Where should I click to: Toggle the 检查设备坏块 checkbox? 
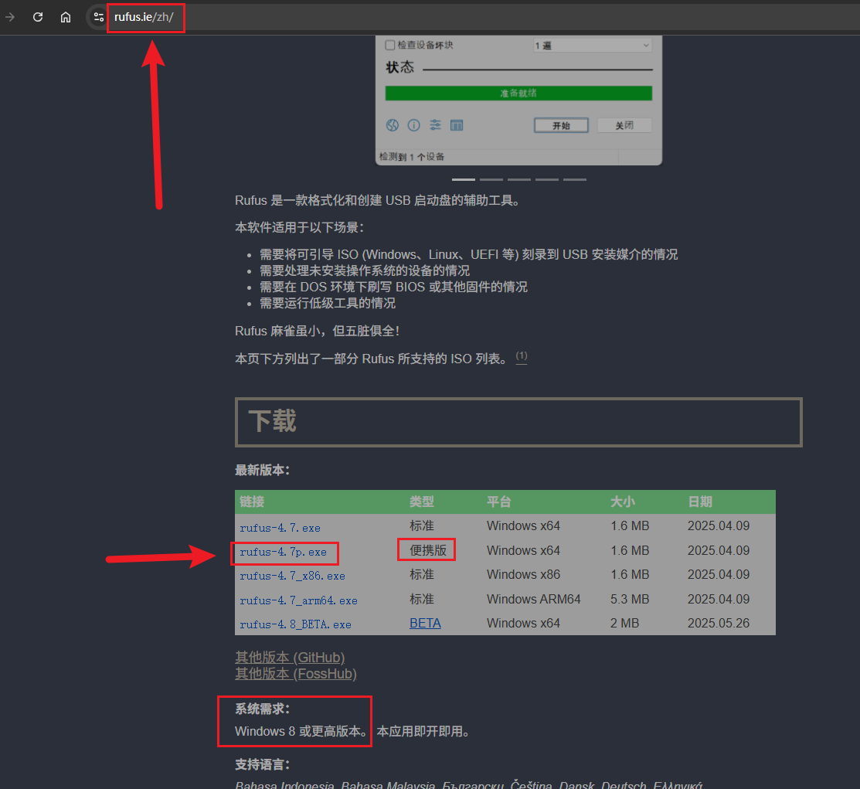(x=390, y=45)
